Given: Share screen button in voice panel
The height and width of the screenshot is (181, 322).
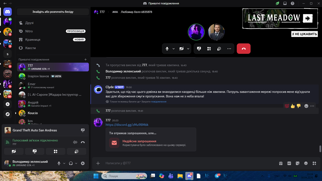Looking at the screenshot, I should coord(35,151).
